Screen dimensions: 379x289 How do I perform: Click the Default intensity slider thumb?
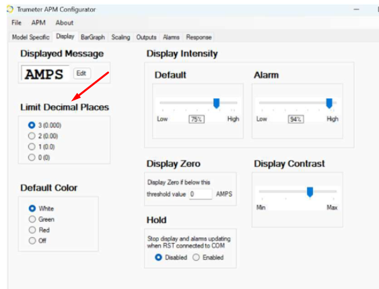216,103
